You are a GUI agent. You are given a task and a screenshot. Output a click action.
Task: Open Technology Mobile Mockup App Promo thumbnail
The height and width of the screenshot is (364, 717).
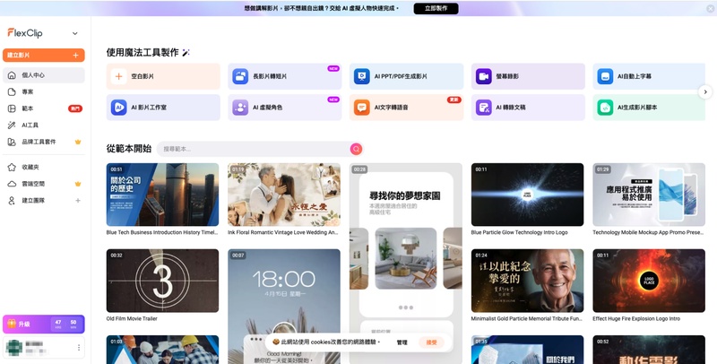(x=649, y=195)
